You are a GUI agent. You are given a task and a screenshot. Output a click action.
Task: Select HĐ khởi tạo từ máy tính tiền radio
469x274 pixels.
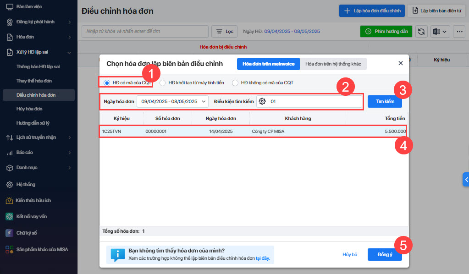[162, 83]
